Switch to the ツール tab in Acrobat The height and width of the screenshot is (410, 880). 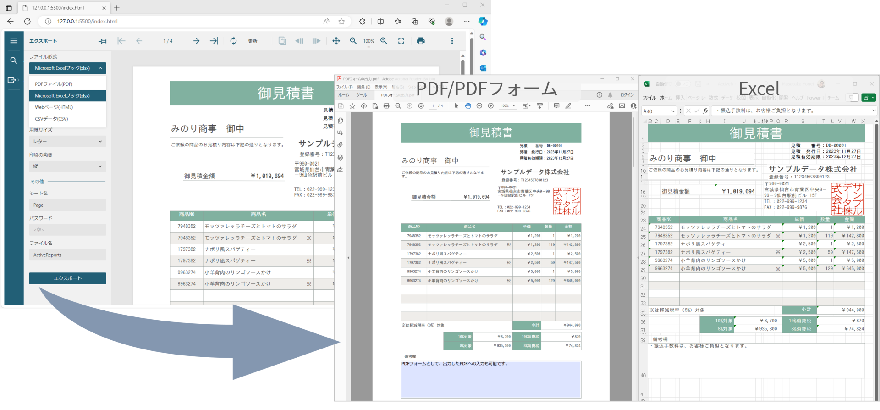[362, 95]
